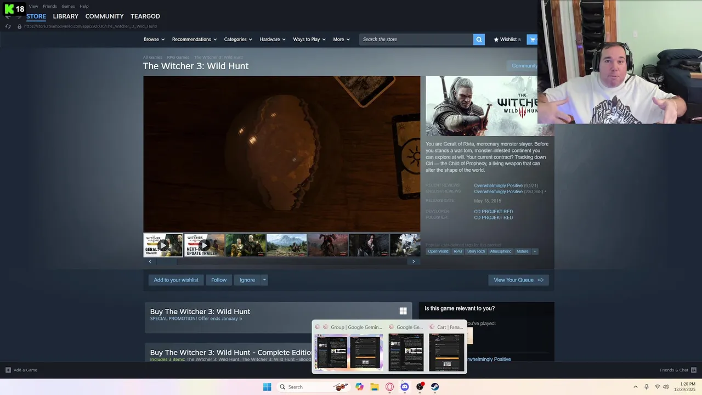The width and height of the screenshot is (702, 395).
Task: Expand the Recommendations dropdown
Action: [194, 39]
